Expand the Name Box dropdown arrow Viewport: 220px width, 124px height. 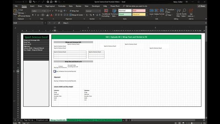point(42,23)
